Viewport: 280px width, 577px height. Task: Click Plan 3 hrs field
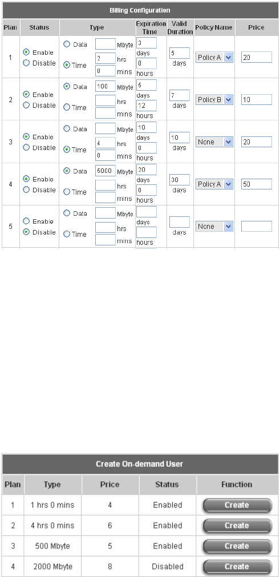[x=105, y=143]
